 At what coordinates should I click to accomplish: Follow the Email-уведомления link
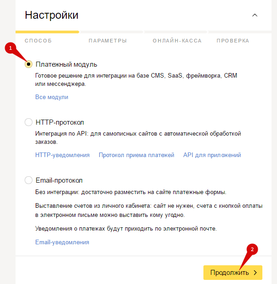click(62, 242)
